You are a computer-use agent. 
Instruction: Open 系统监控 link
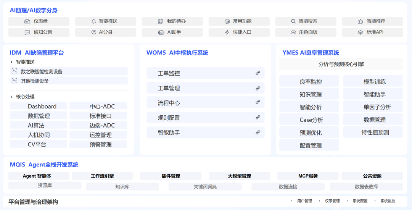point(388,201)
